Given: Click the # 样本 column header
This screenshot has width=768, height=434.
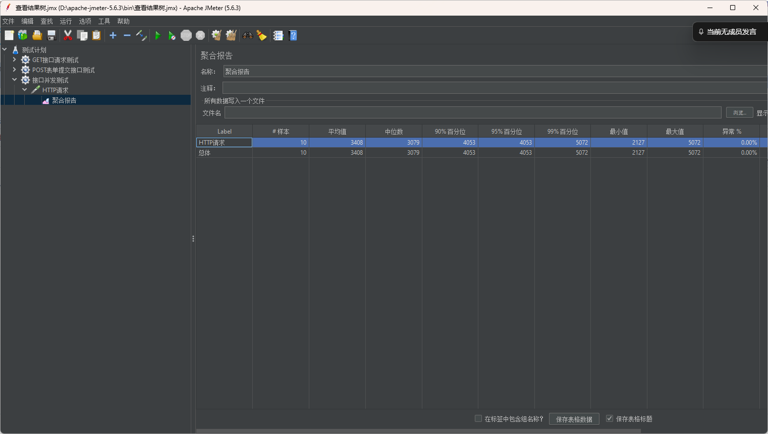Looking at the screenshot, I should (281, 132).
